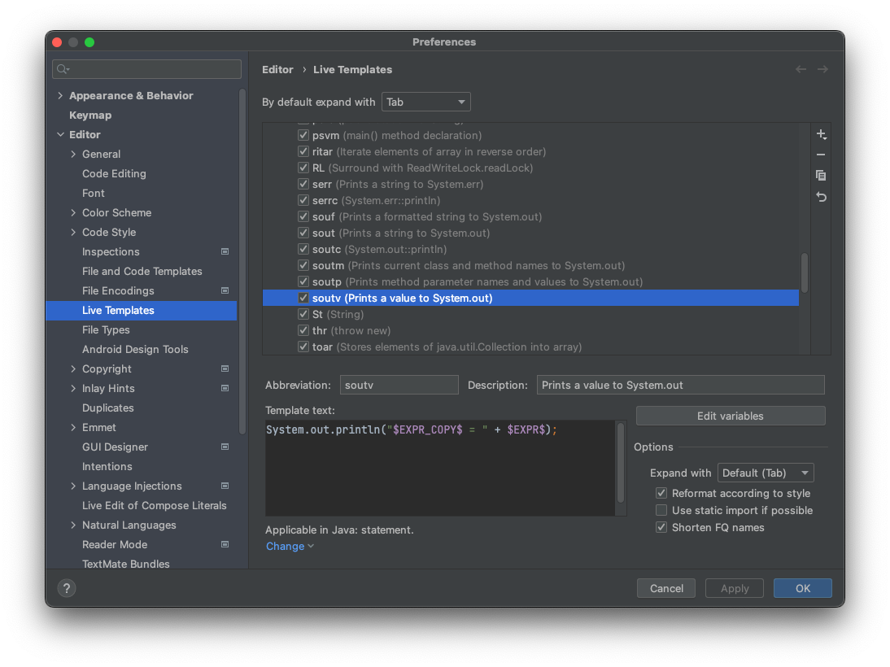Click project-level icon beside Copyright
This screenshot has height=667, width=890.
(x=225, y=369)
